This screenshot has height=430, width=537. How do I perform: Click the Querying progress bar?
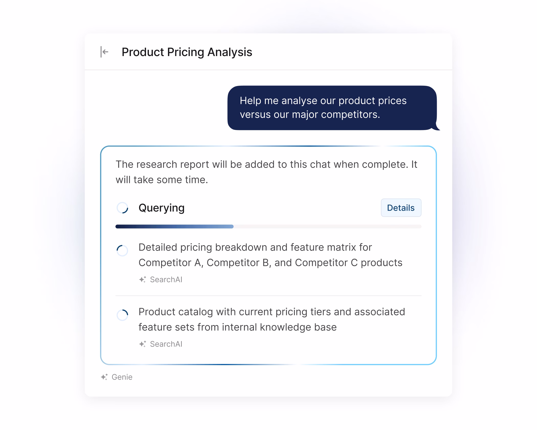pyautogui.click(x=174, y=227)
